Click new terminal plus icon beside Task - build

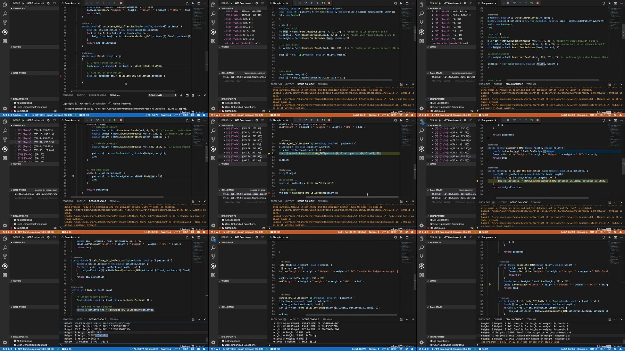tap(181, 95)
